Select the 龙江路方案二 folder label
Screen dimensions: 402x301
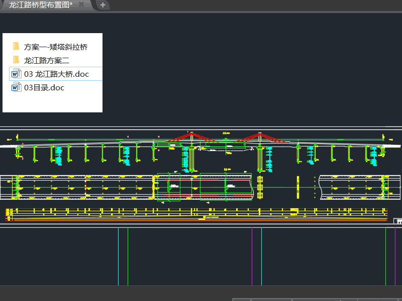(46, 61)
